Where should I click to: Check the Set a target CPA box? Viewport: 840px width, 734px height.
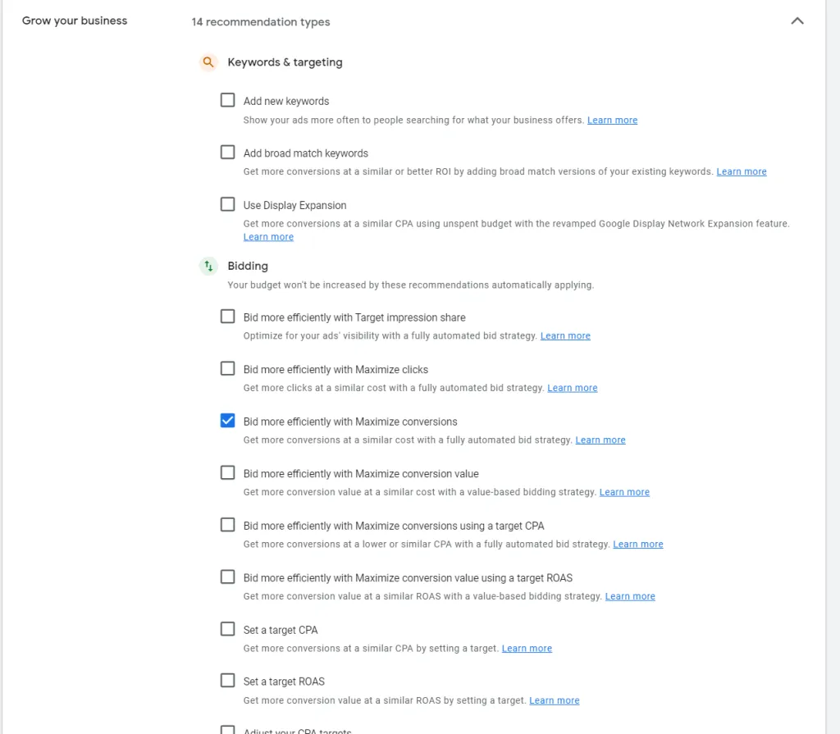tap(227, 629)
